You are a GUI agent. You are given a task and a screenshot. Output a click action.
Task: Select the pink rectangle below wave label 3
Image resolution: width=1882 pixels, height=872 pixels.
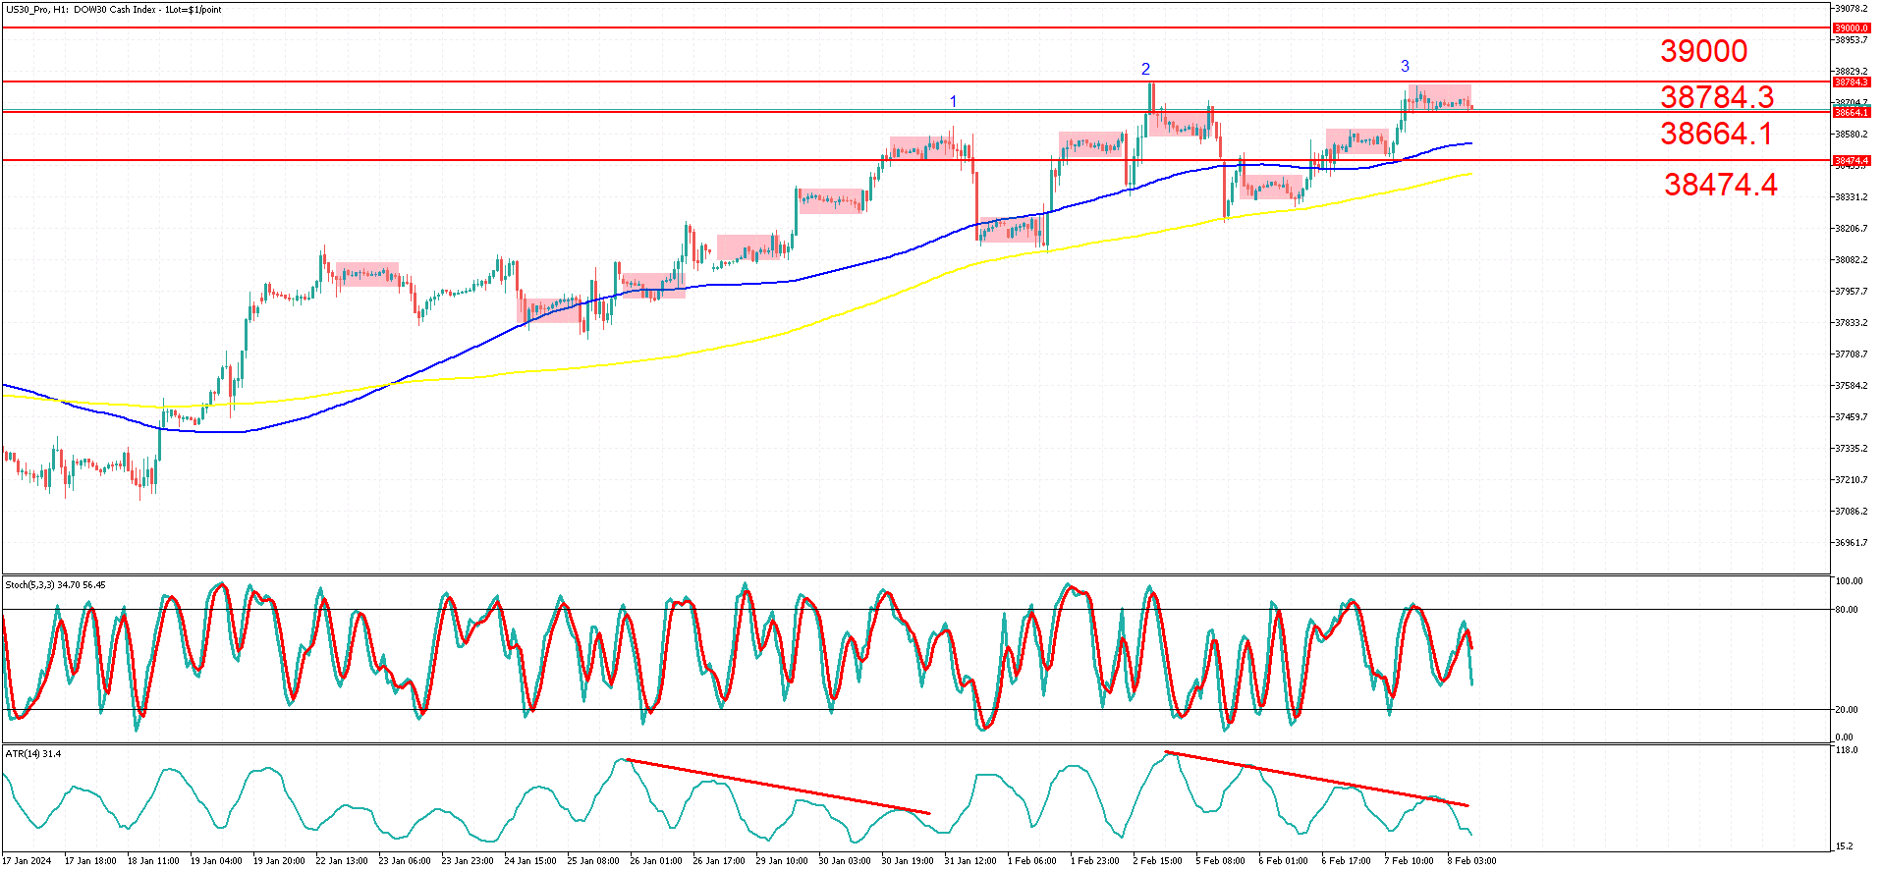coord(1439,97)
